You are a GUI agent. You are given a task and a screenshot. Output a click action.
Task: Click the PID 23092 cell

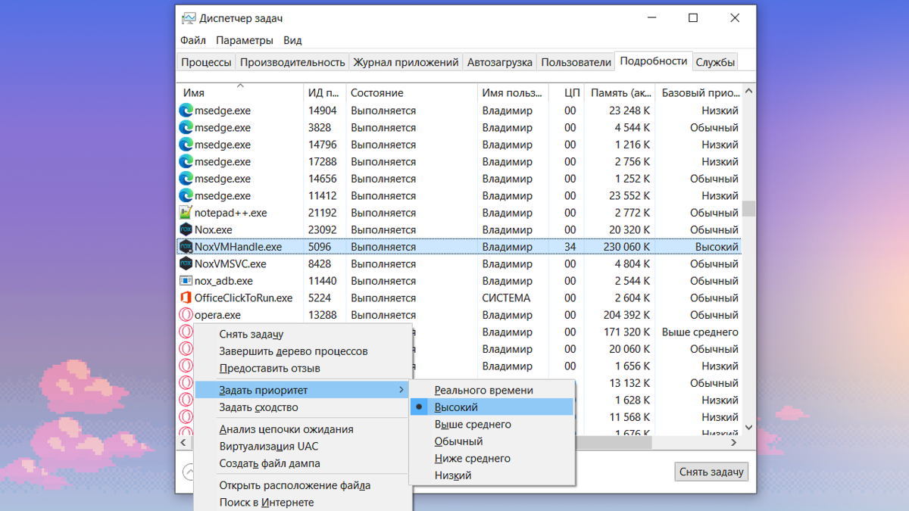323,230
